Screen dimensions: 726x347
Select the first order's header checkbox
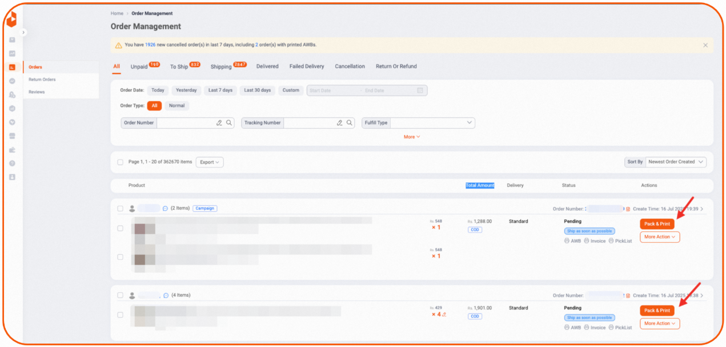click(121, 209)
